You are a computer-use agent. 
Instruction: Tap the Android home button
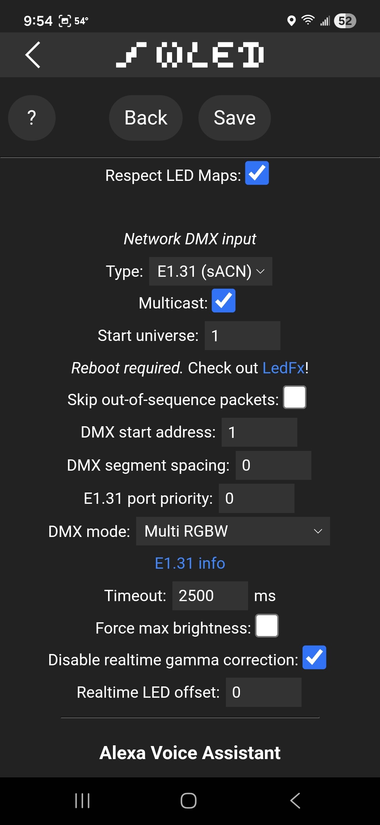click(189, 801)
